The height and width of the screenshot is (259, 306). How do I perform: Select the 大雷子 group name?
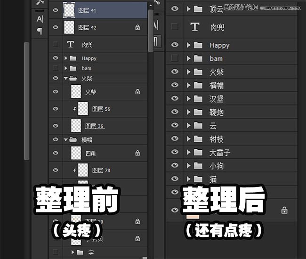(220, 153)
